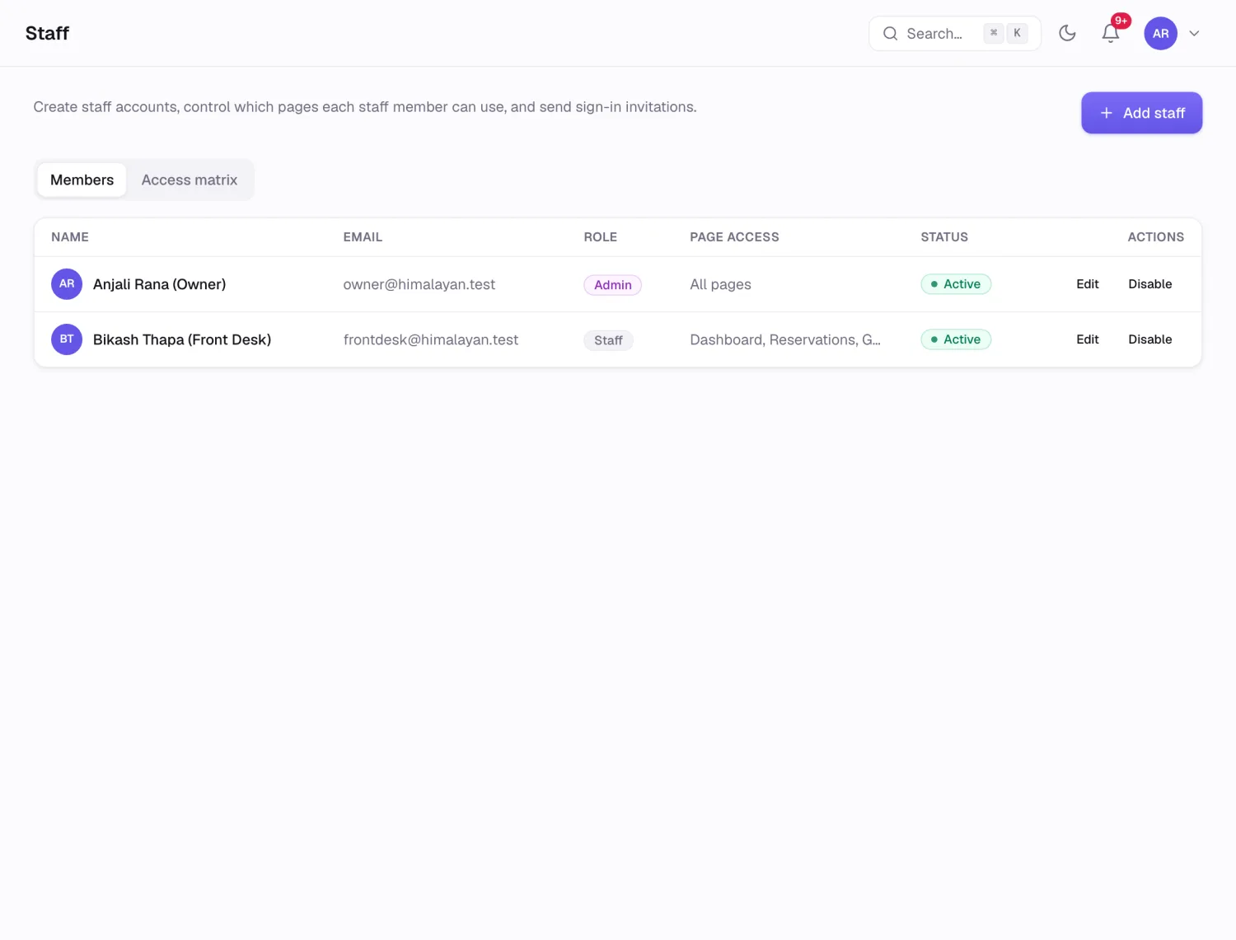1236x940 pixels.
Task: Focus the Search field
Action: tap(955, 34)
